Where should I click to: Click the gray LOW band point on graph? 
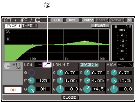[33, 45]
